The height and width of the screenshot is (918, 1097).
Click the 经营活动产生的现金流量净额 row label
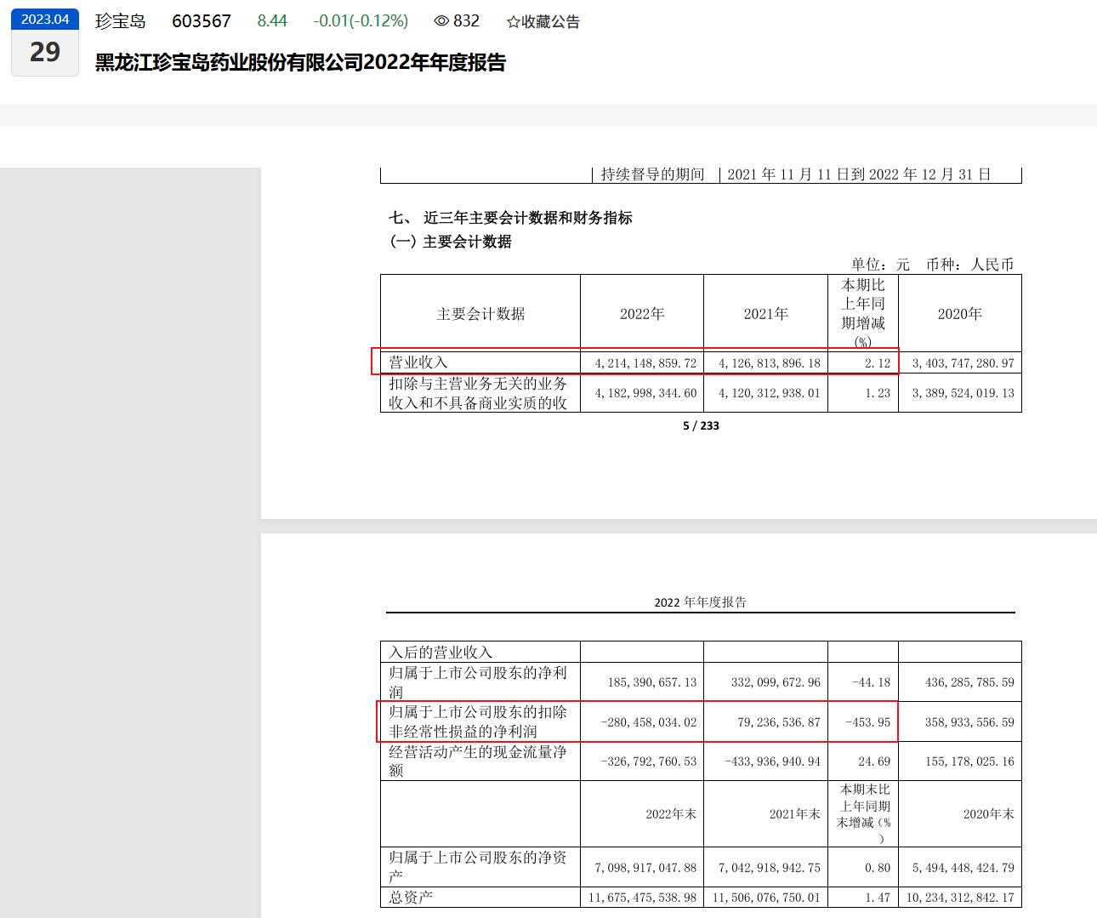[x=478, y=761]
